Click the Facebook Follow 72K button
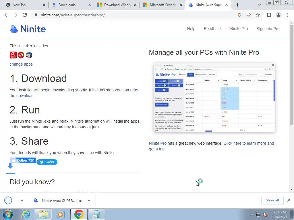The image size is (294, 220). coord(23,160)
